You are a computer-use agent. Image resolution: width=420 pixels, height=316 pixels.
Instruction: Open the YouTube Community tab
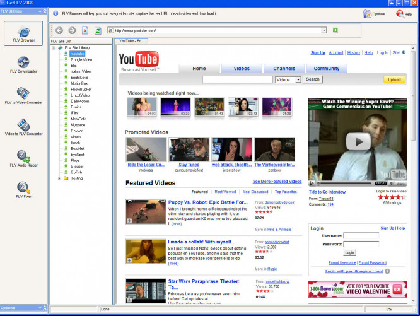pos(327,69)
